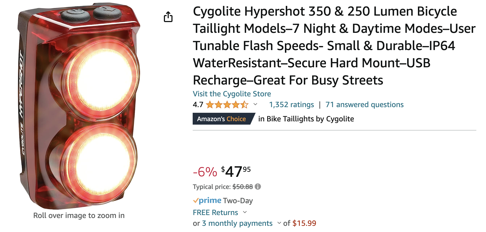Click the five-star rating graphic
The height and width of the screenshot is (232, 486).
[227, 104]
